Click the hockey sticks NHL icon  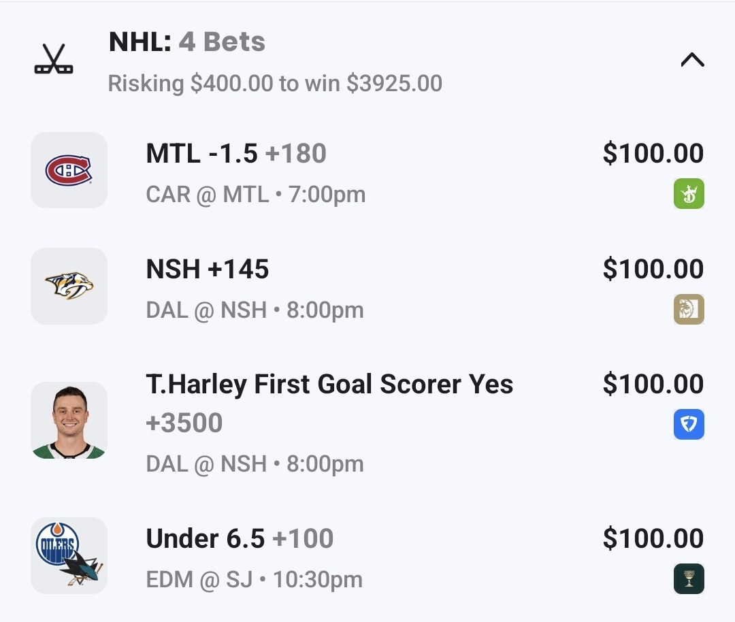point(54,60)
